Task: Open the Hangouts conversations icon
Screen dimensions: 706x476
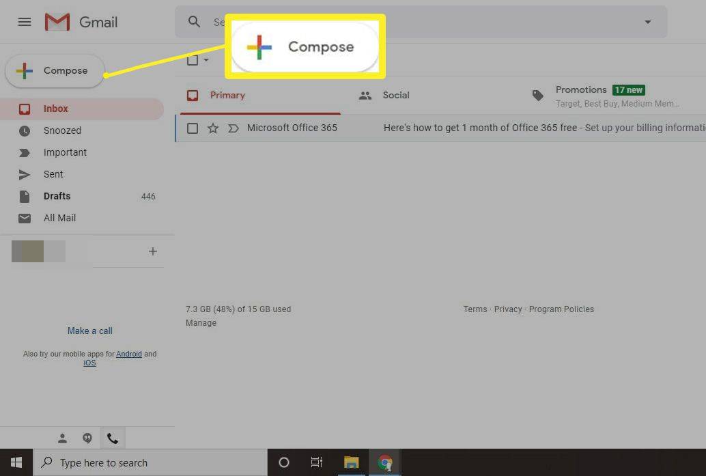Action: tap(87, 438)
